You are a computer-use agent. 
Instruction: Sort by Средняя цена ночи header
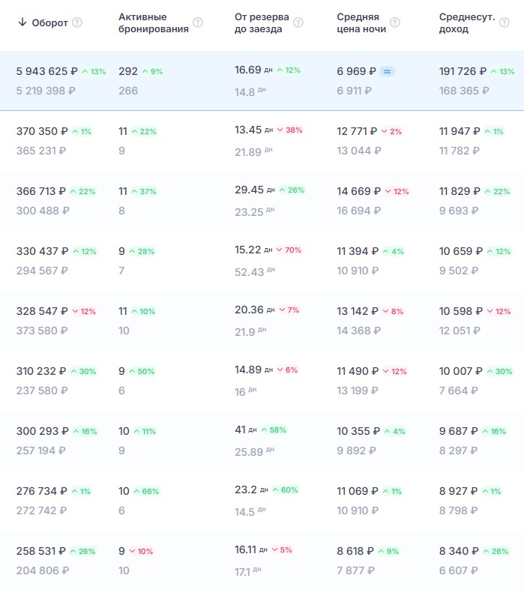tap(361, 23)
